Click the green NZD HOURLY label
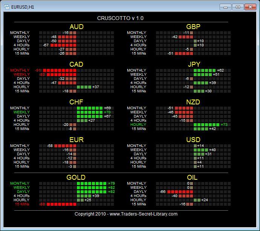 coord(138,124)
